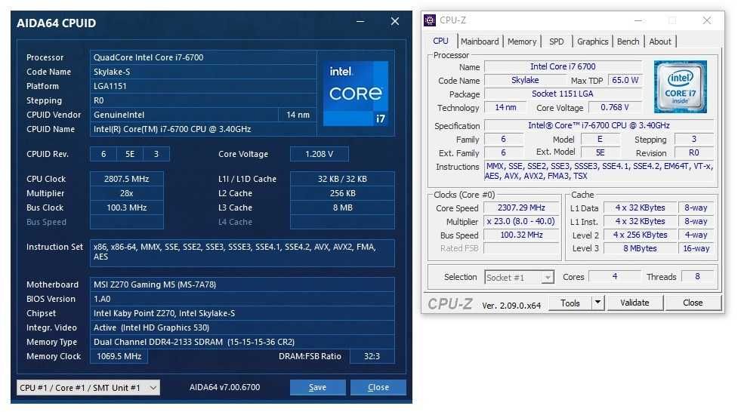Click the Validate button
The width and height of the screenshot is (741, 412).
634,303
